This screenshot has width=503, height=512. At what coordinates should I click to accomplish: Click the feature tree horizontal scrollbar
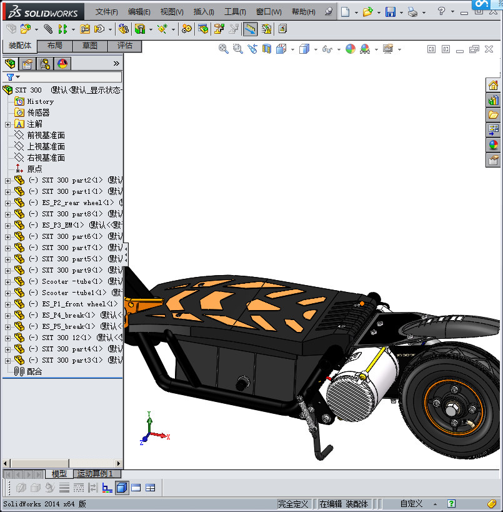click(40, 463)
